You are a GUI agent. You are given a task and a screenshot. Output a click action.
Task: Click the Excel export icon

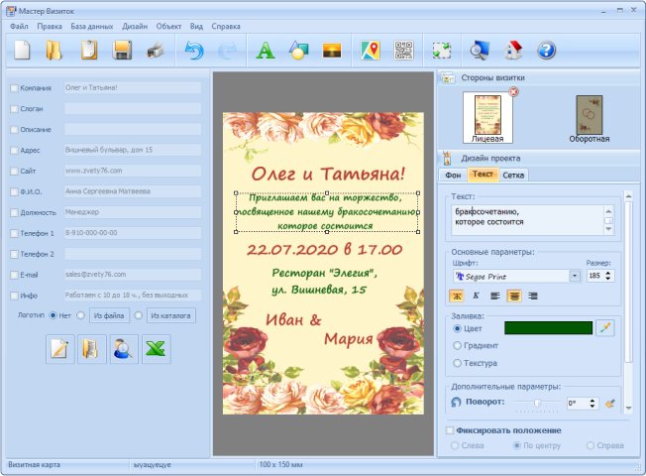click(x=157, y=349)
